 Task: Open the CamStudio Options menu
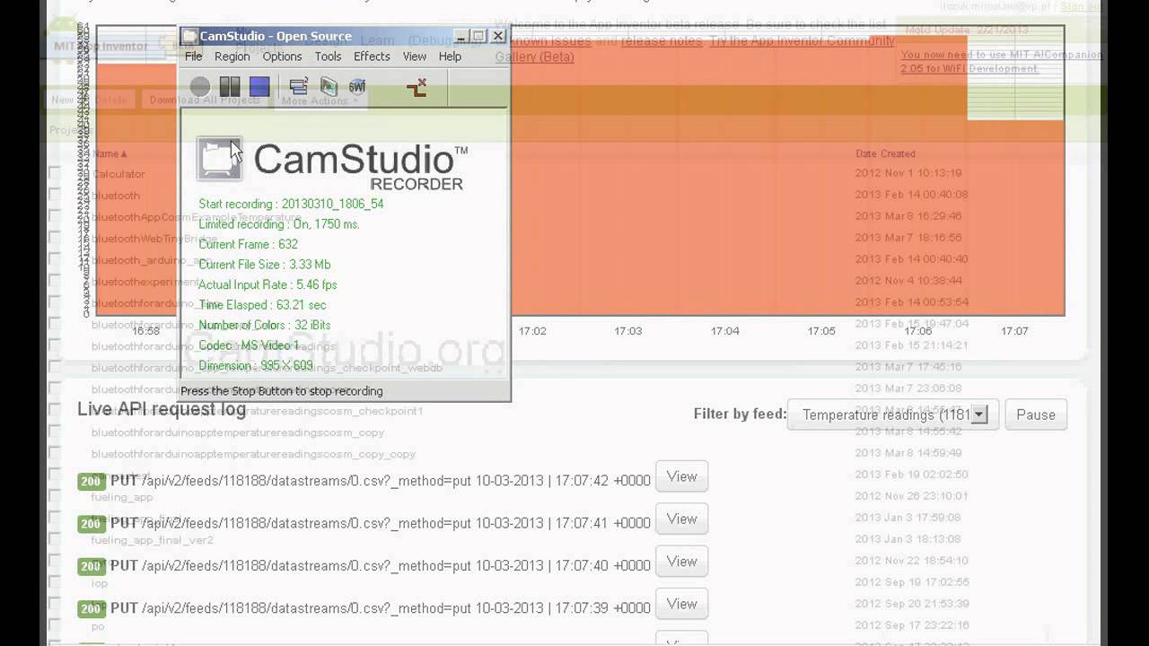coord(283,57)
